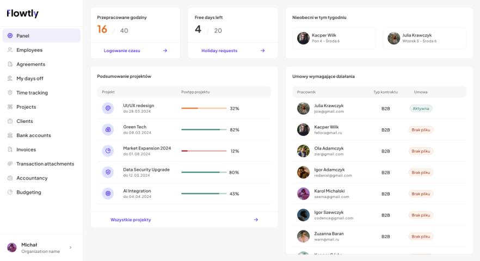Image resolution: width=480 pixels, height=261 pixels.
Task: Click the Market Expansion 2024 project icon
Action: (108, 151)
